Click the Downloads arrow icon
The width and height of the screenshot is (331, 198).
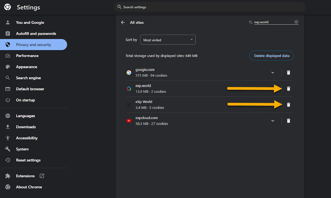[8, 127]
